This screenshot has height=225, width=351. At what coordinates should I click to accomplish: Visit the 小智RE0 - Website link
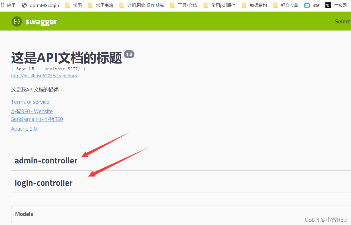pyautogui.click(x=32, y=111)
